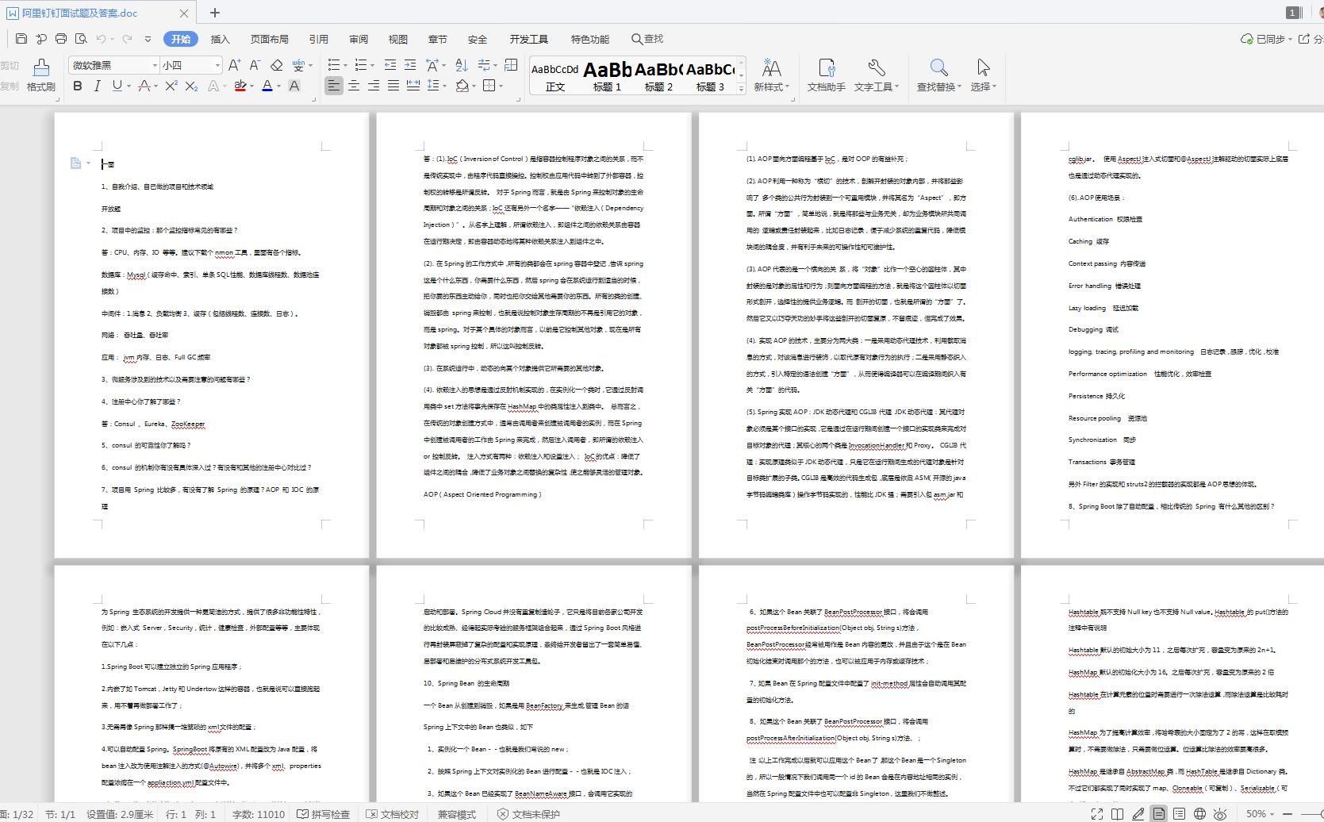The width and height of the screenshot is (1324, 822).
Task: Expand the 微软雅黑 font name dropdown
Action: pyautogui.click(x=155, y=65)
